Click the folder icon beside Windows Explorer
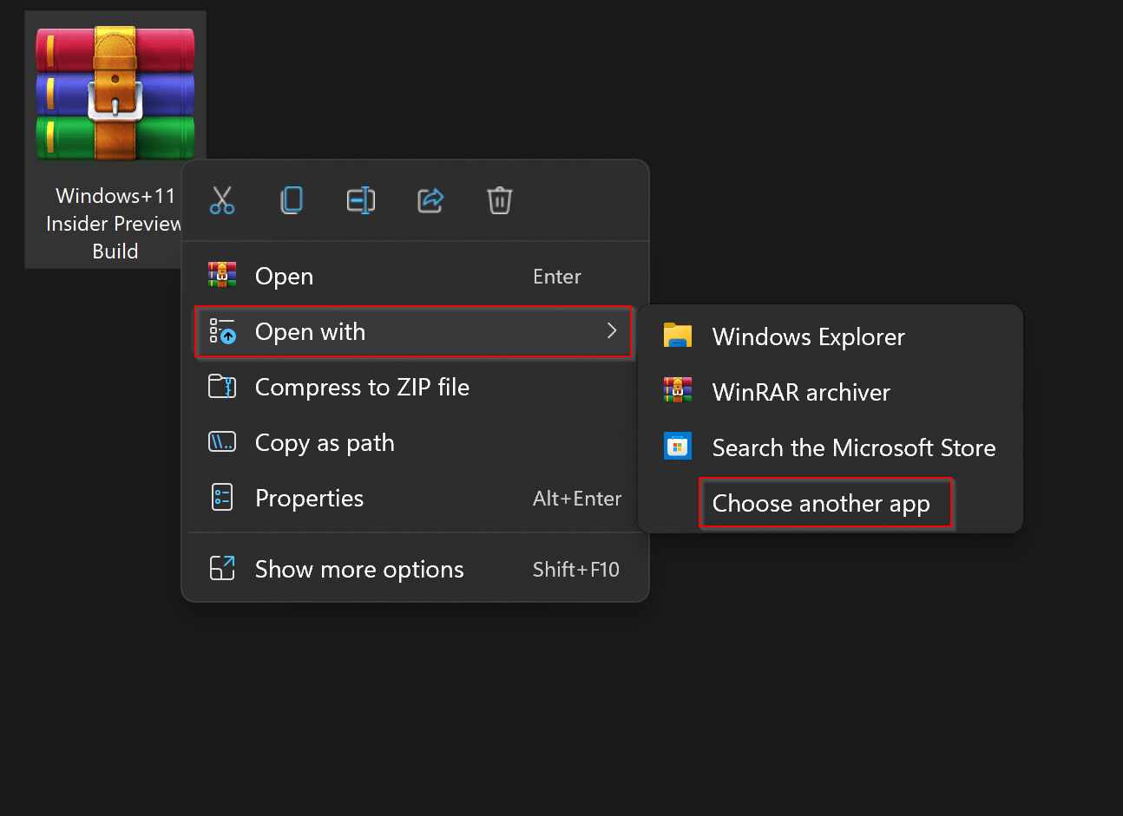This screenshot has width=1123, height=816. (x=678, y=336)
